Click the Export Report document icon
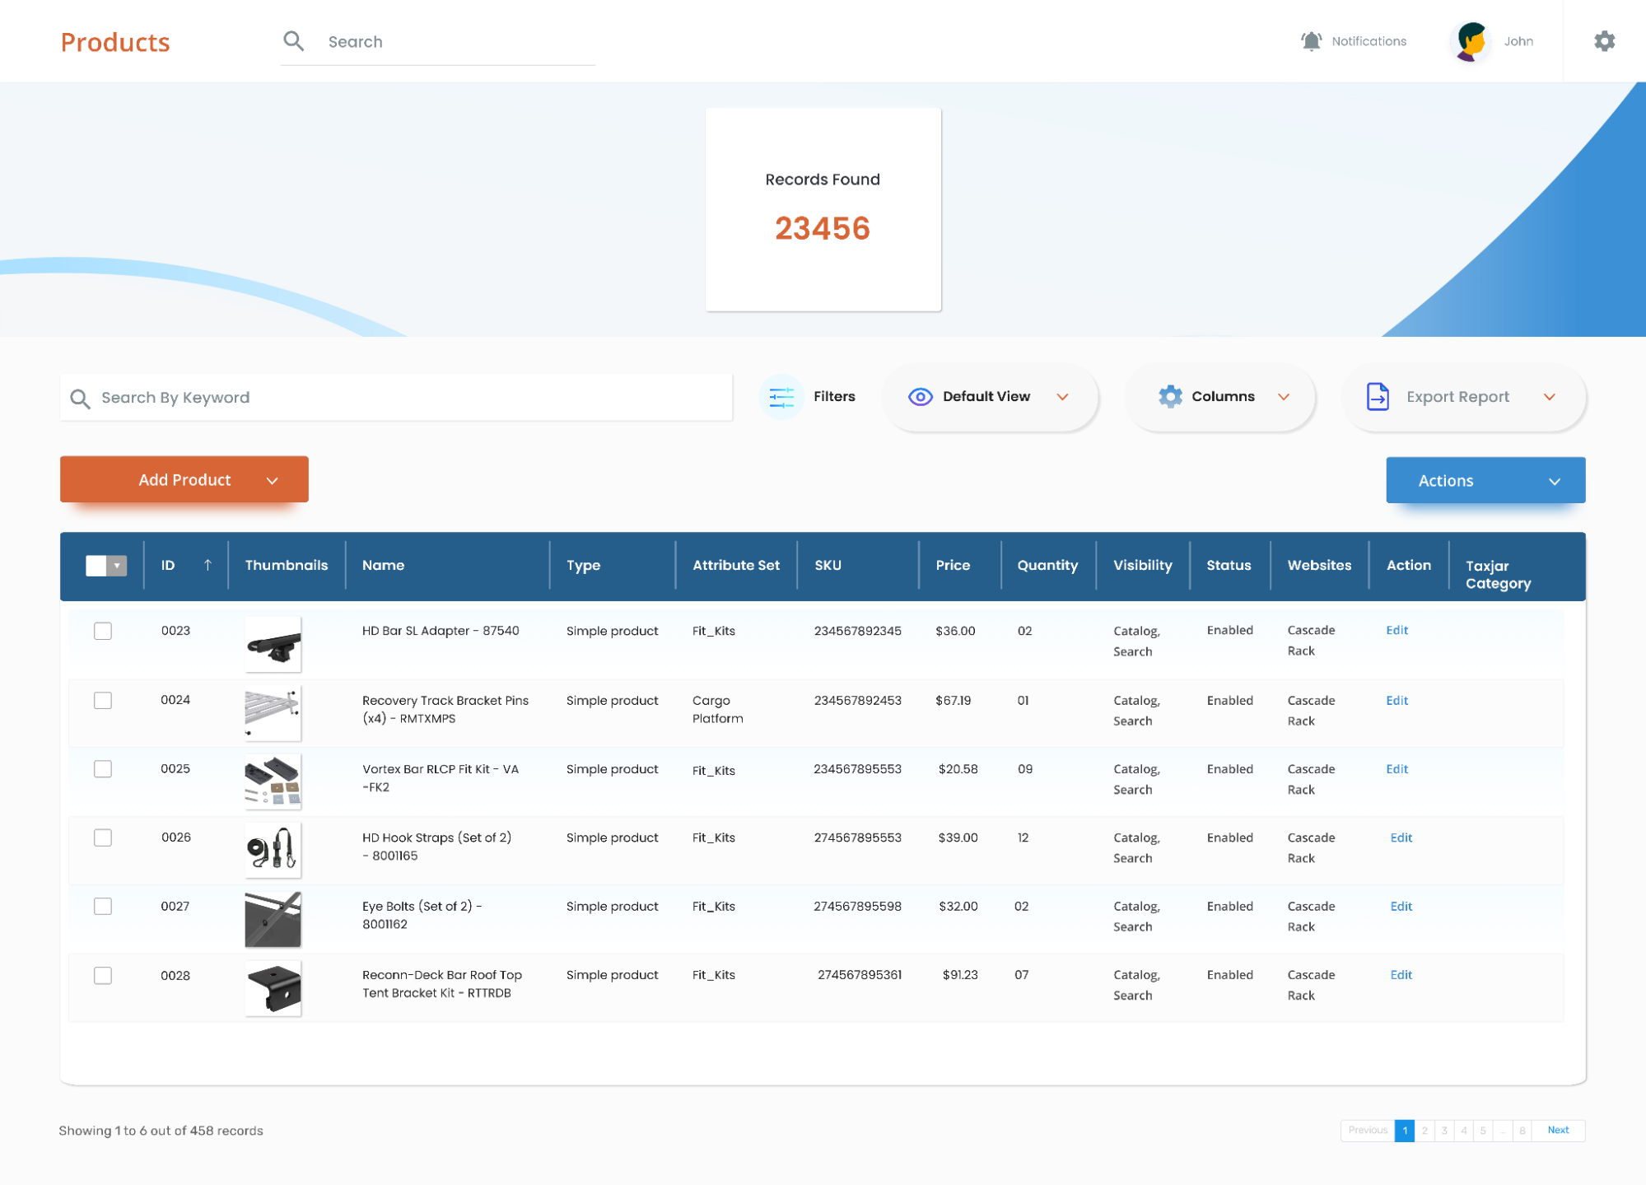Screen dimensions: 1646x1185 (1377, 397)
